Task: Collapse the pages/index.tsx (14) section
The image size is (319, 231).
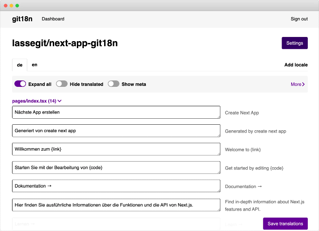Action: [x=37, y=101]
